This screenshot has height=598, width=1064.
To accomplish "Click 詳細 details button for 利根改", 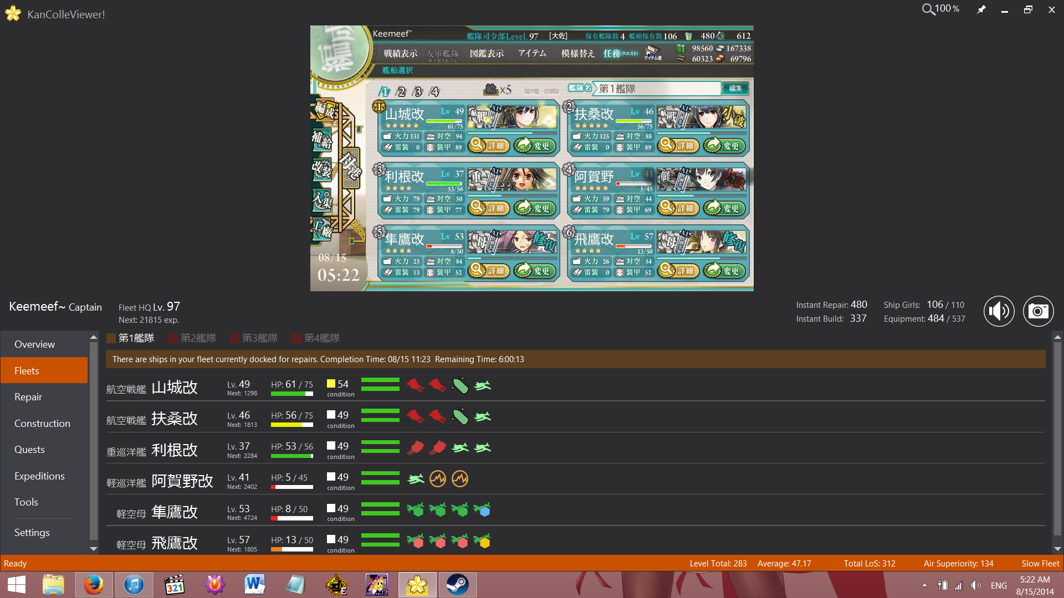I will click(488, 208).
